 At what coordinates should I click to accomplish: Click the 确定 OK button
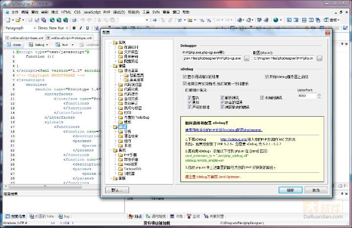(x=290, y=190)
